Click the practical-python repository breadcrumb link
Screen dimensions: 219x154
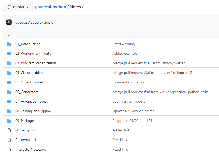(51, 7)
